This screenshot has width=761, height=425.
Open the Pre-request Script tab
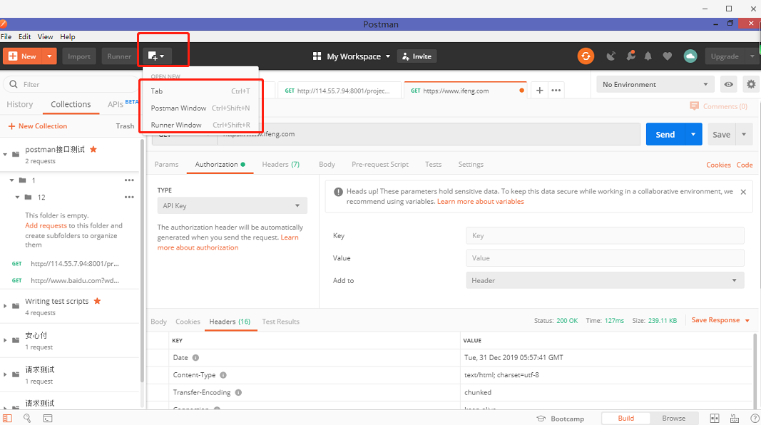click(380, 165)
